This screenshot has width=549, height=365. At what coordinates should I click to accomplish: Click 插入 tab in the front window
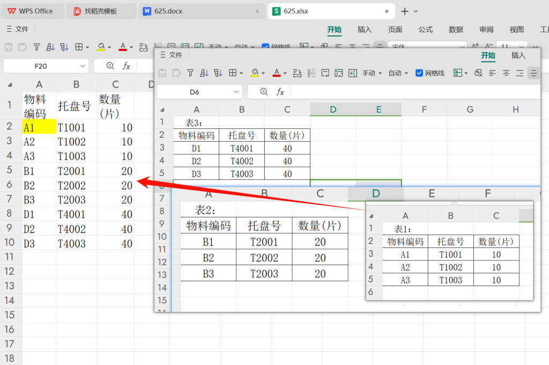(518, 55)
